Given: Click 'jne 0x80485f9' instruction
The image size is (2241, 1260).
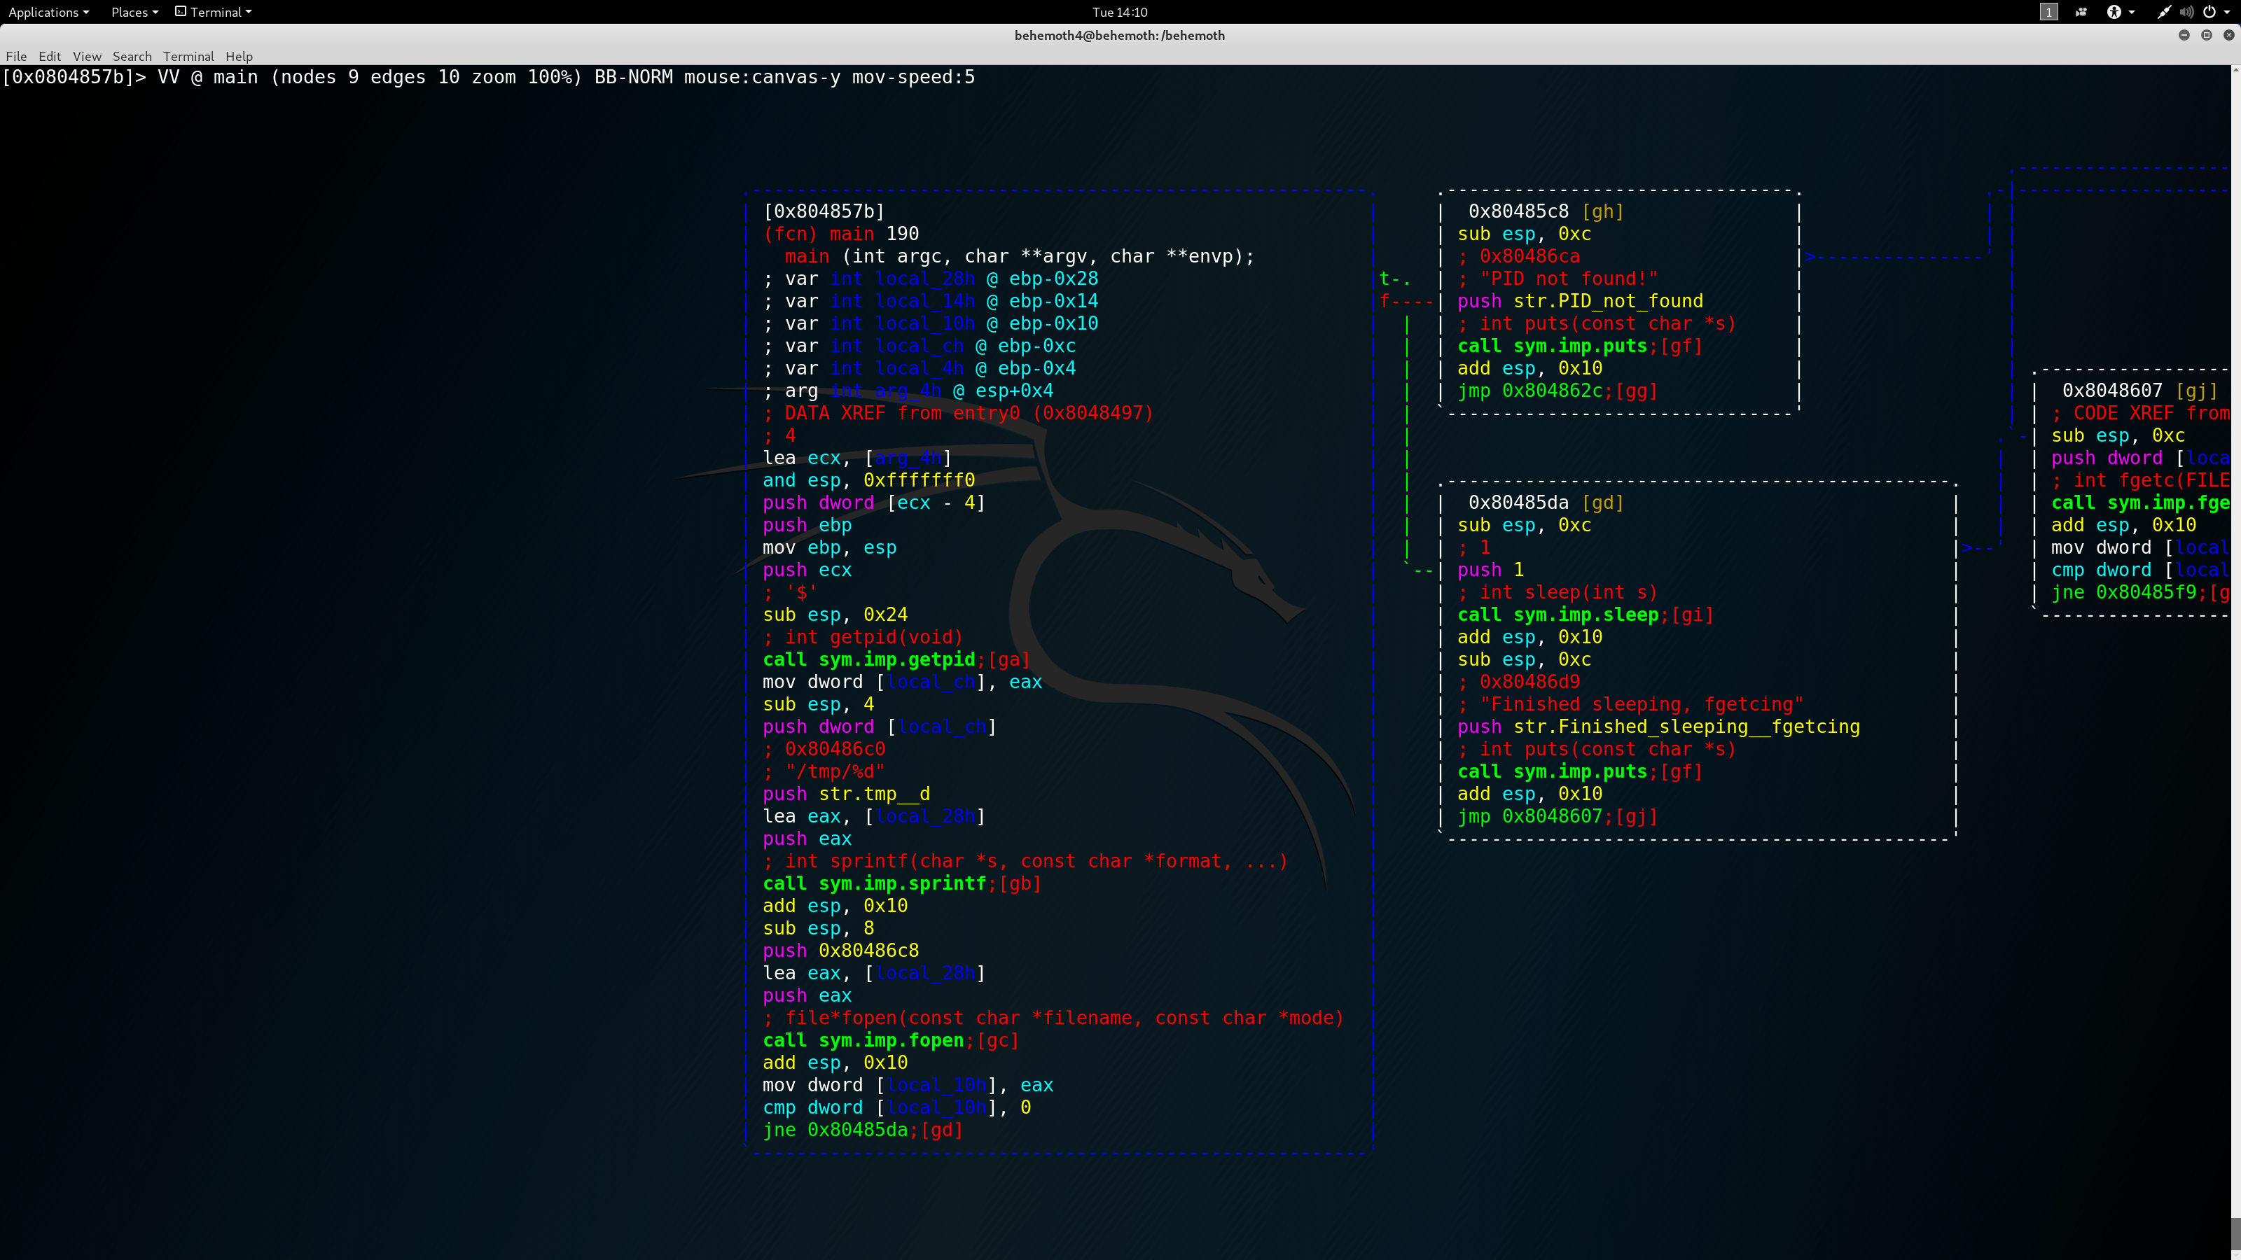Looking at the screenshot, I should coord(2142,592).
